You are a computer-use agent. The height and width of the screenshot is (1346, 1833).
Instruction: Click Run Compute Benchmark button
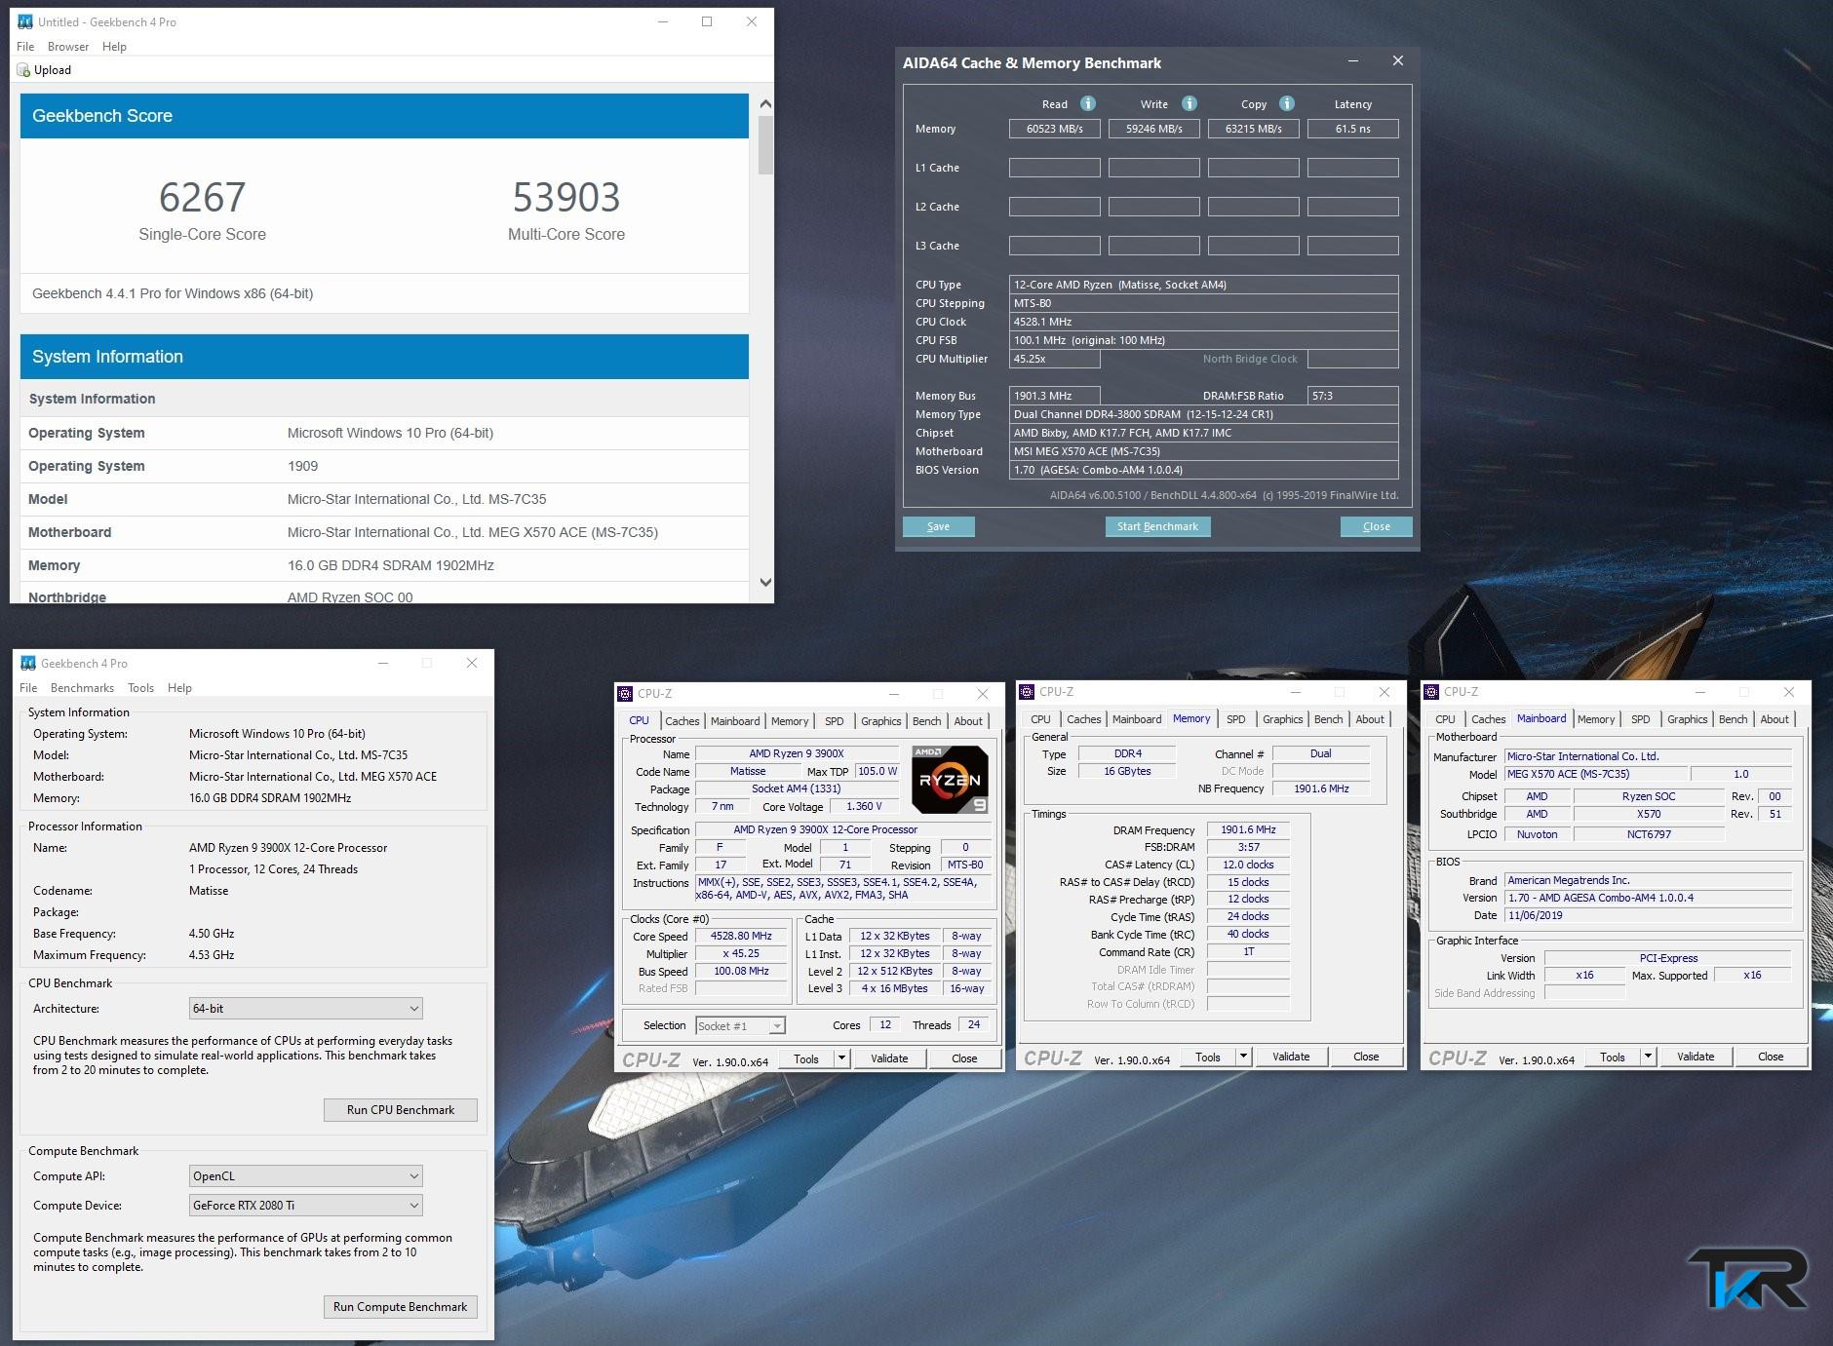coord(401,1307)
